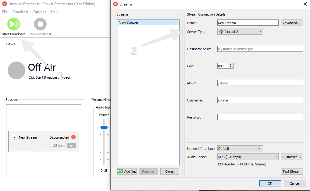Expand the New Stream dropdown arrow
Screen dimensions: 310x191
click(x=14, y=137)
